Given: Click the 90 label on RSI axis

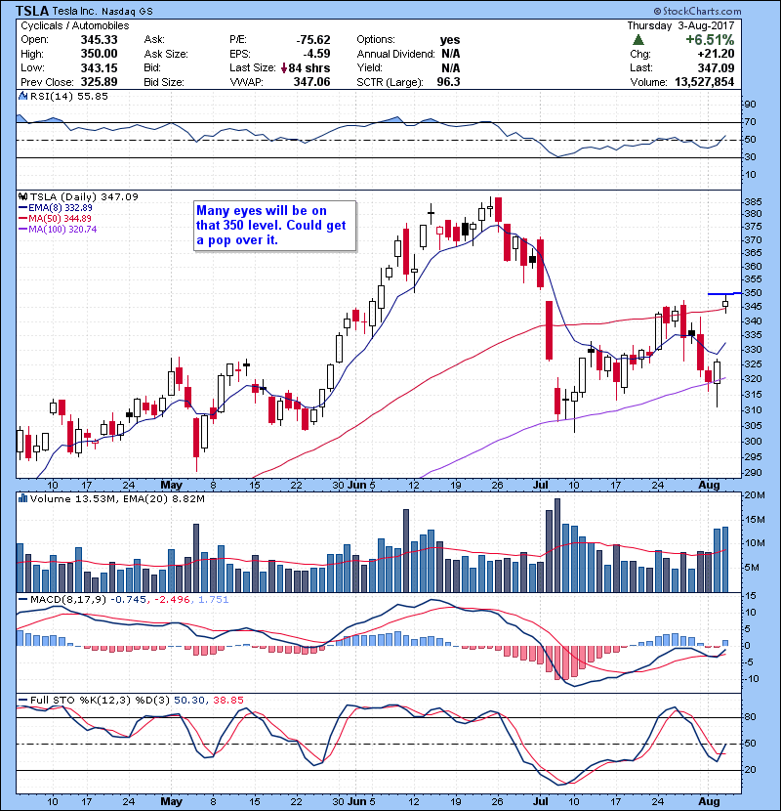Looking at the screenshot, I should point(750,105).
